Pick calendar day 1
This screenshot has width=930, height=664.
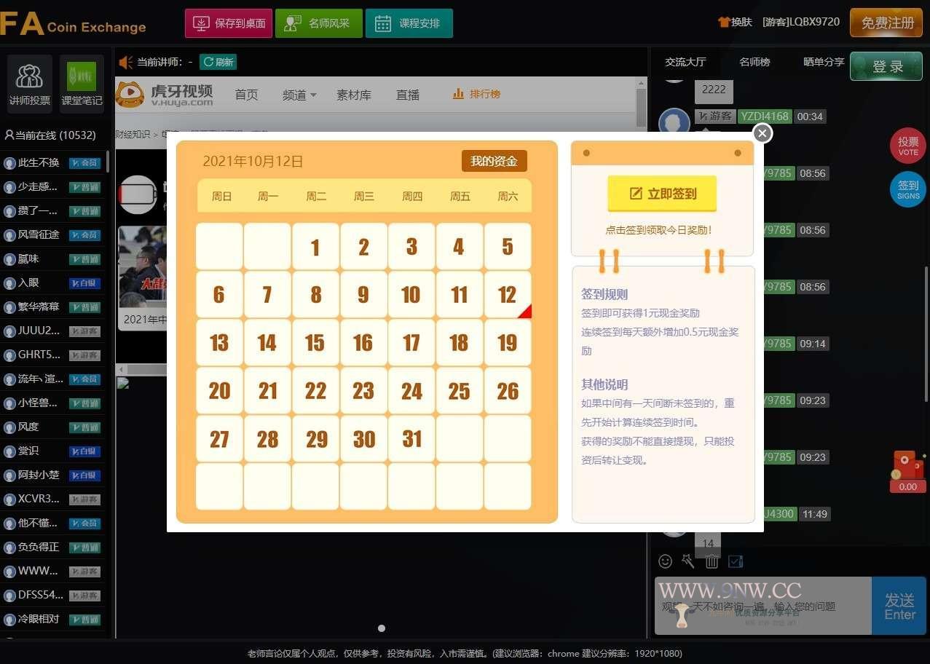pos(315,247)
